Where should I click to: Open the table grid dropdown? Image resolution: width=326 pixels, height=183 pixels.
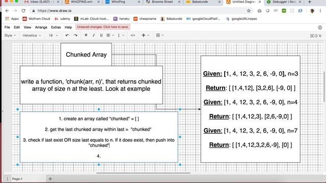tap(159, 35)
